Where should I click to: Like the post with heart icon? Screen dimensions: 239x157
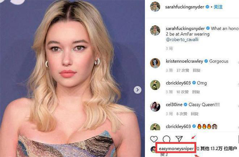coord(154,139)
